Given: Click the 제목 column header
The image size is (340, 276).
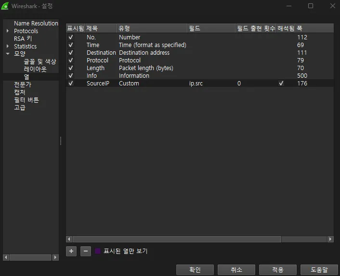Looking at the screenshot, I should coord(101,28).
